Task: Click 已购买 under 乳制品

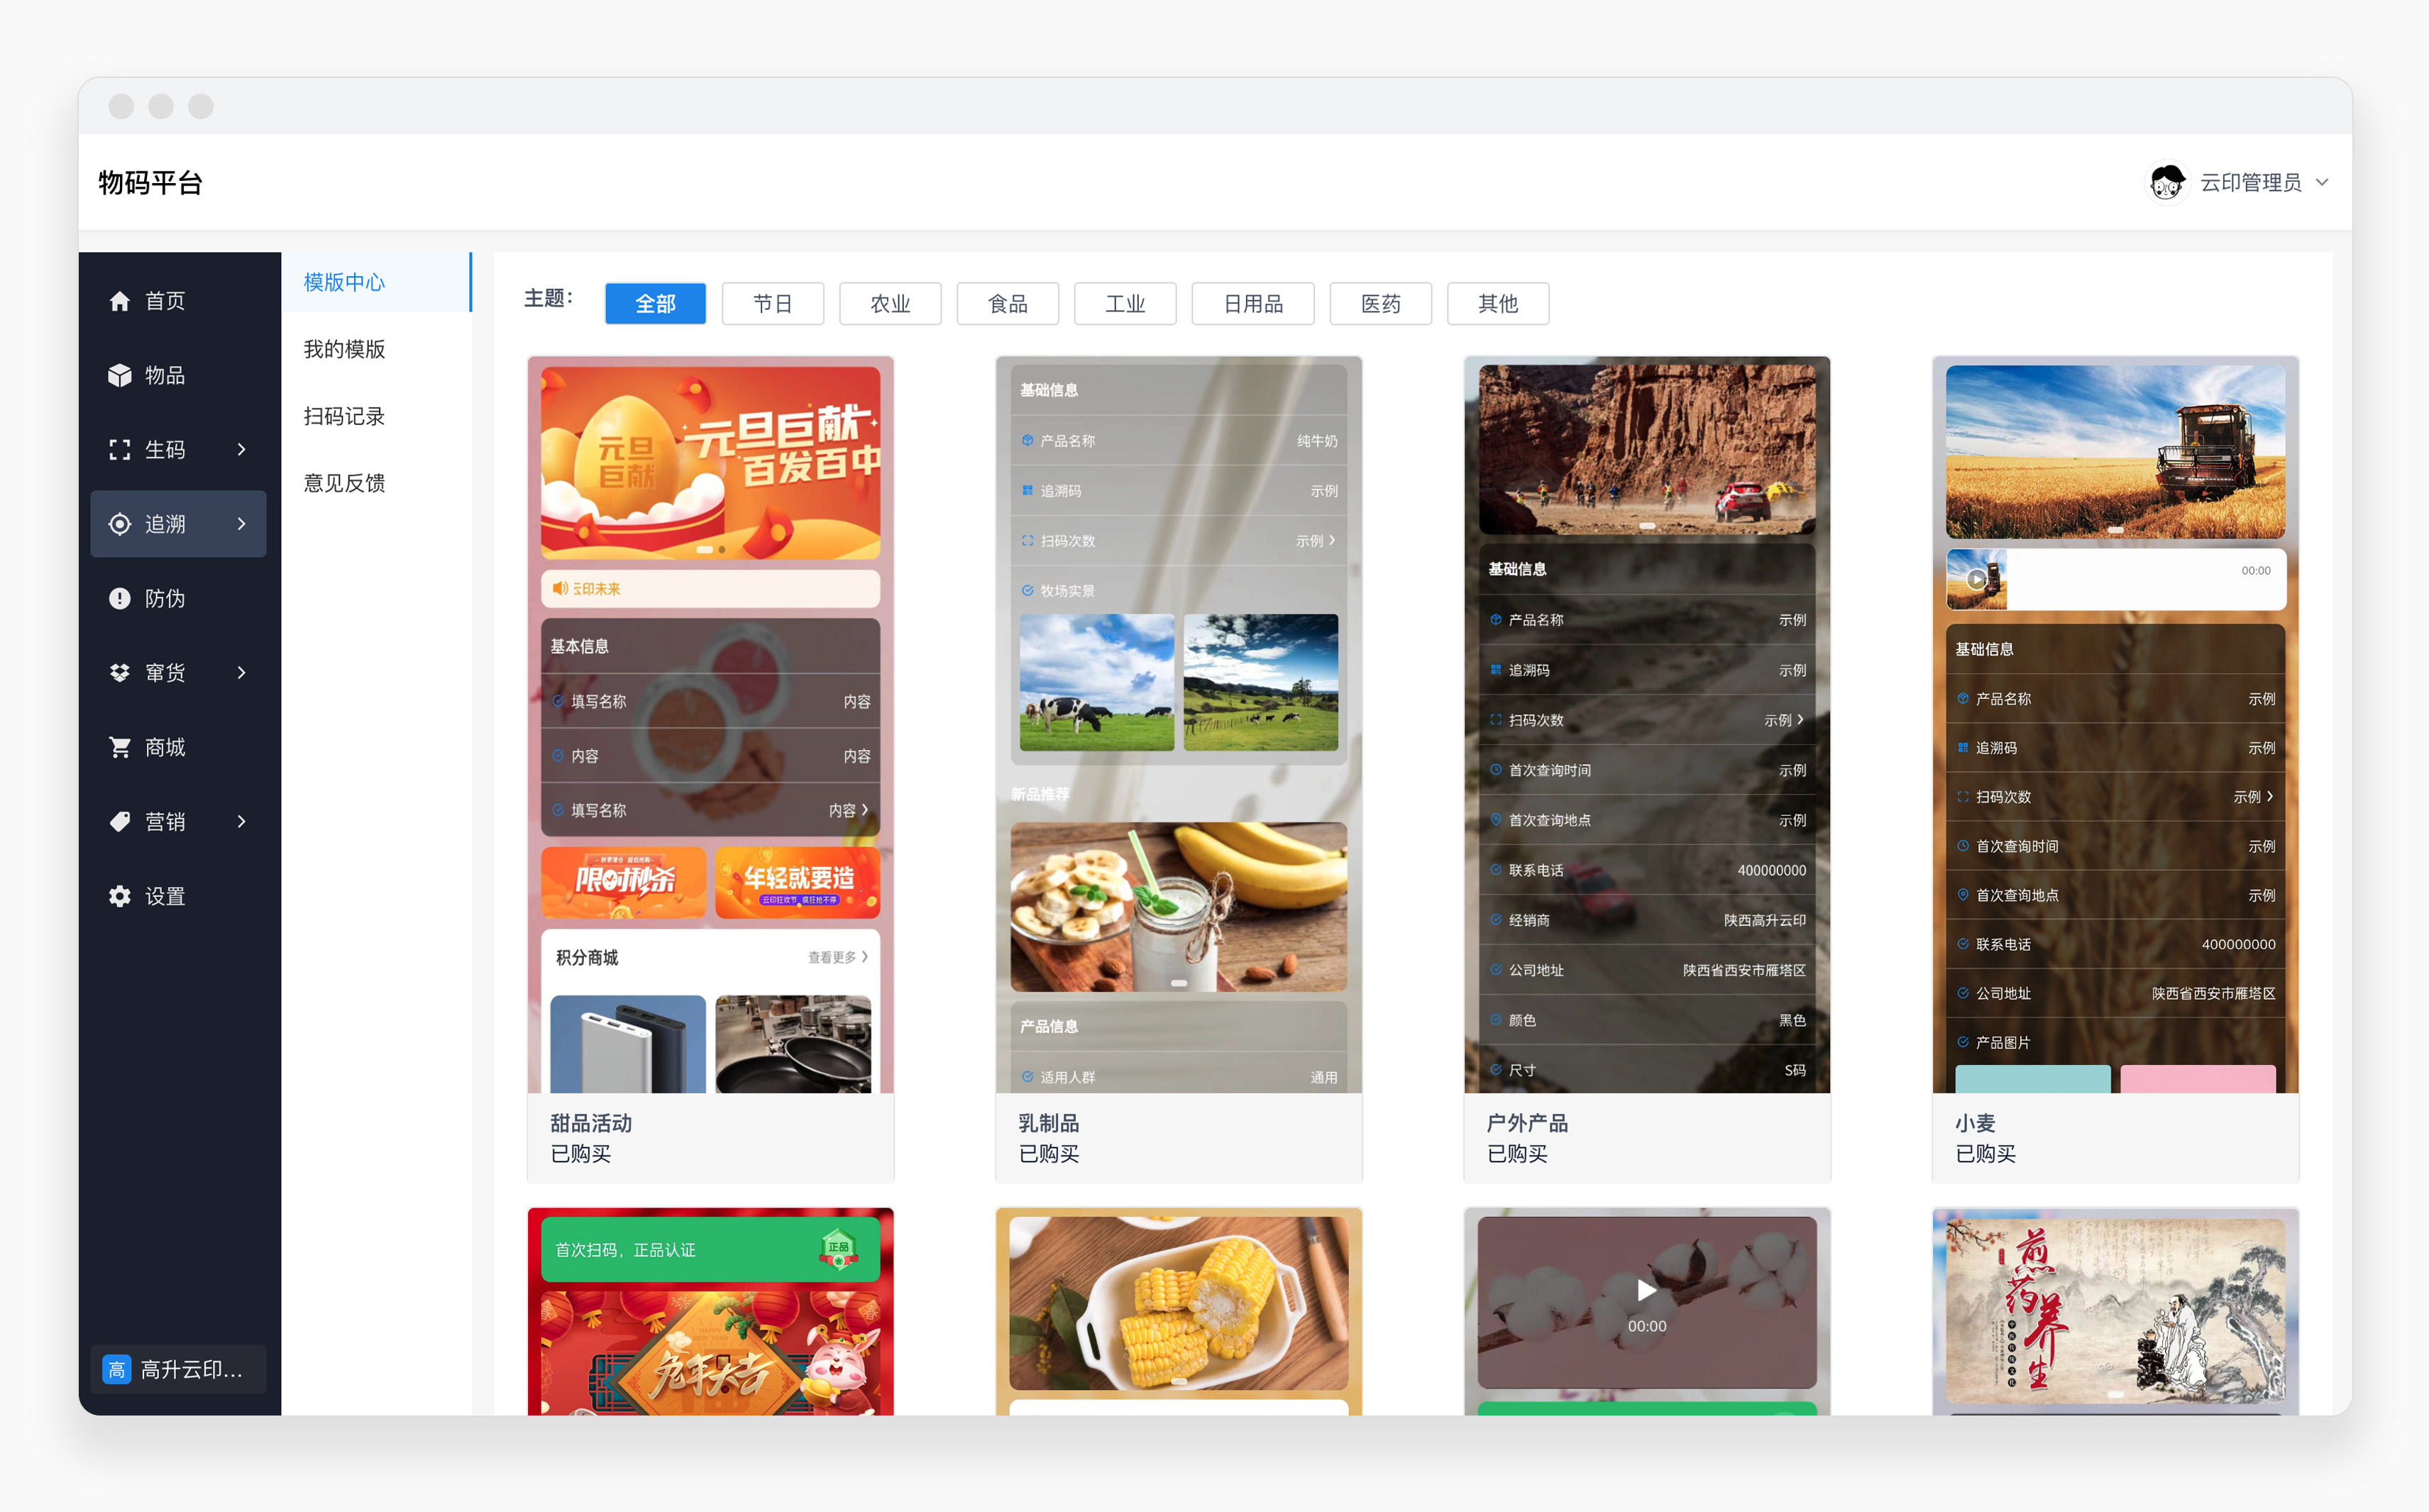Action: click(x=1049, y=1154)
